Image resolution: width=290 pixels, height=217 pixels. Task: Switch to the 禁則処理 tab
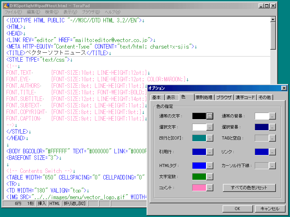pos(204,97)
